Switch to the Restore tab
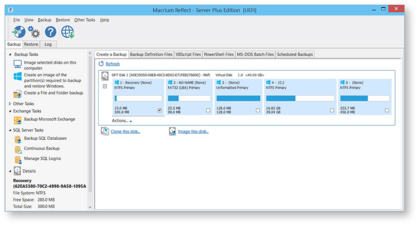Viewport: 418px width, 225px height. coord(31,44)
